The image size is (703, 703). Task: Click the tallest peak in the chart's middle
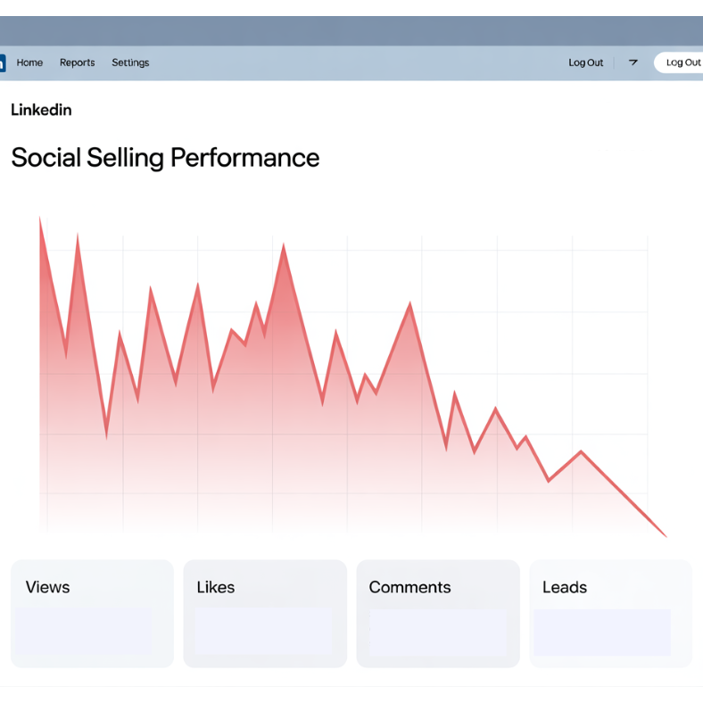tap(284, 245)
